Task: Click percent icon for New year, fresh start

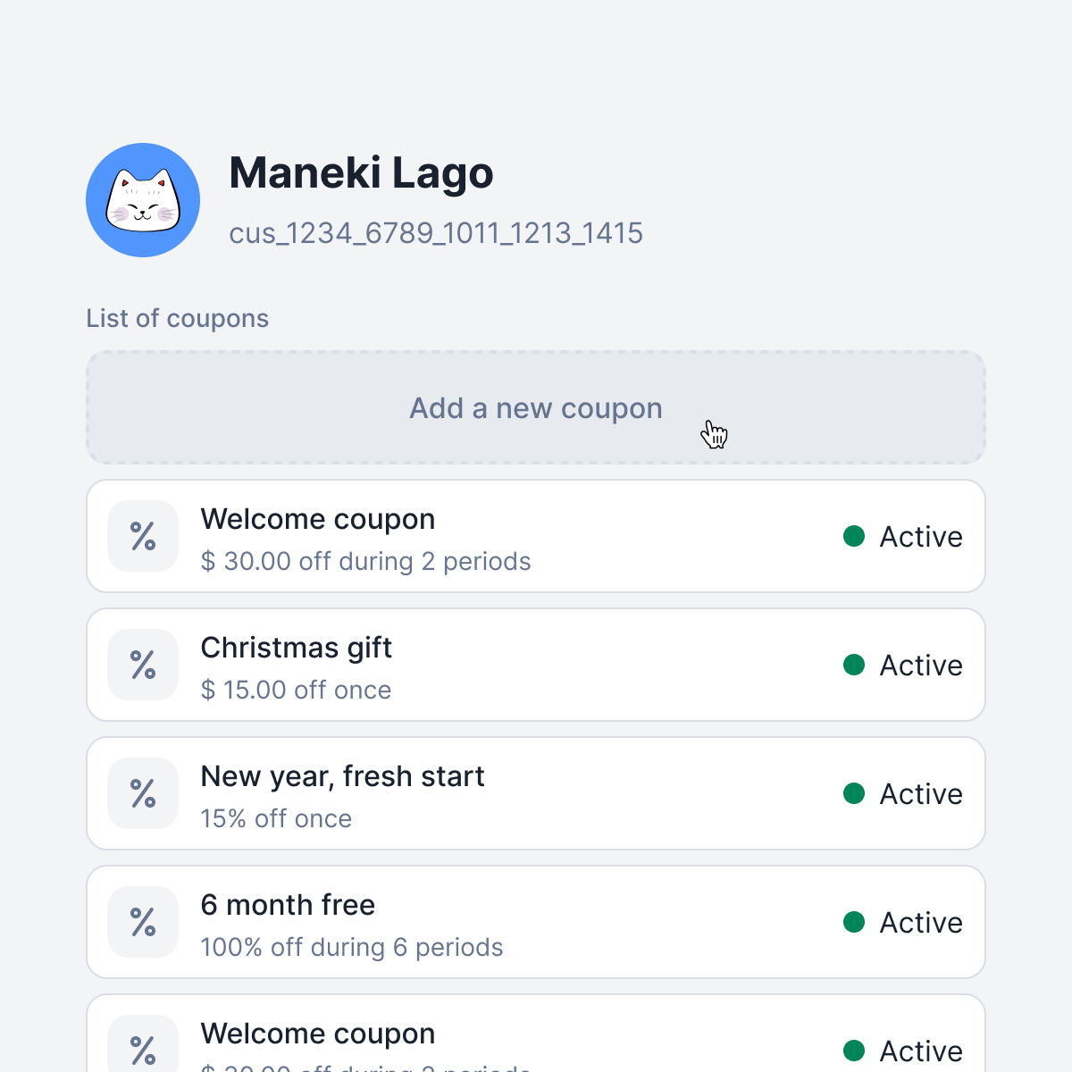Action: tap(143, 793)
